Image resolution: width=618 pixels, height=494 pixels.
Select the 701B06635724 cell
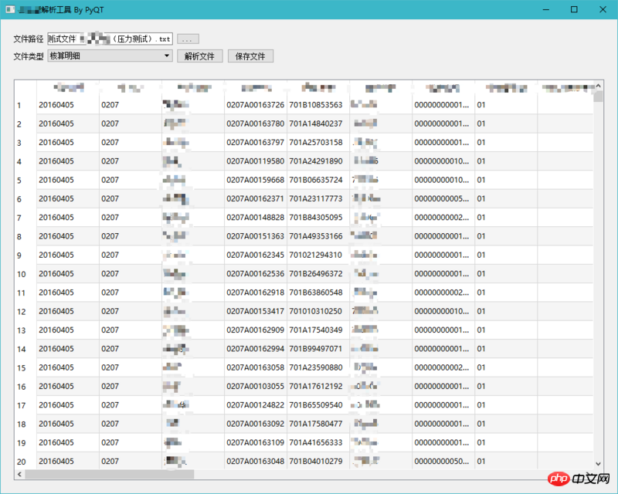(318, 180)
